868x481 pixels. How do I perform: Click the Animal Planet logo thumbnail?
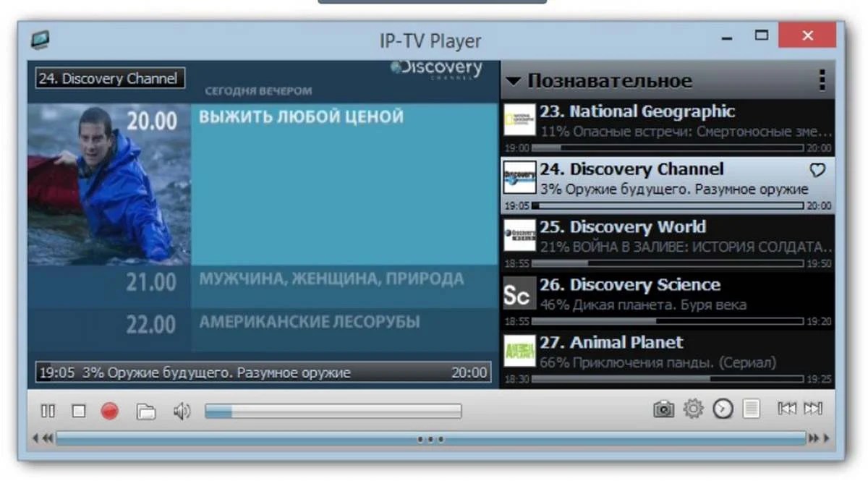[x=519, y=352]
